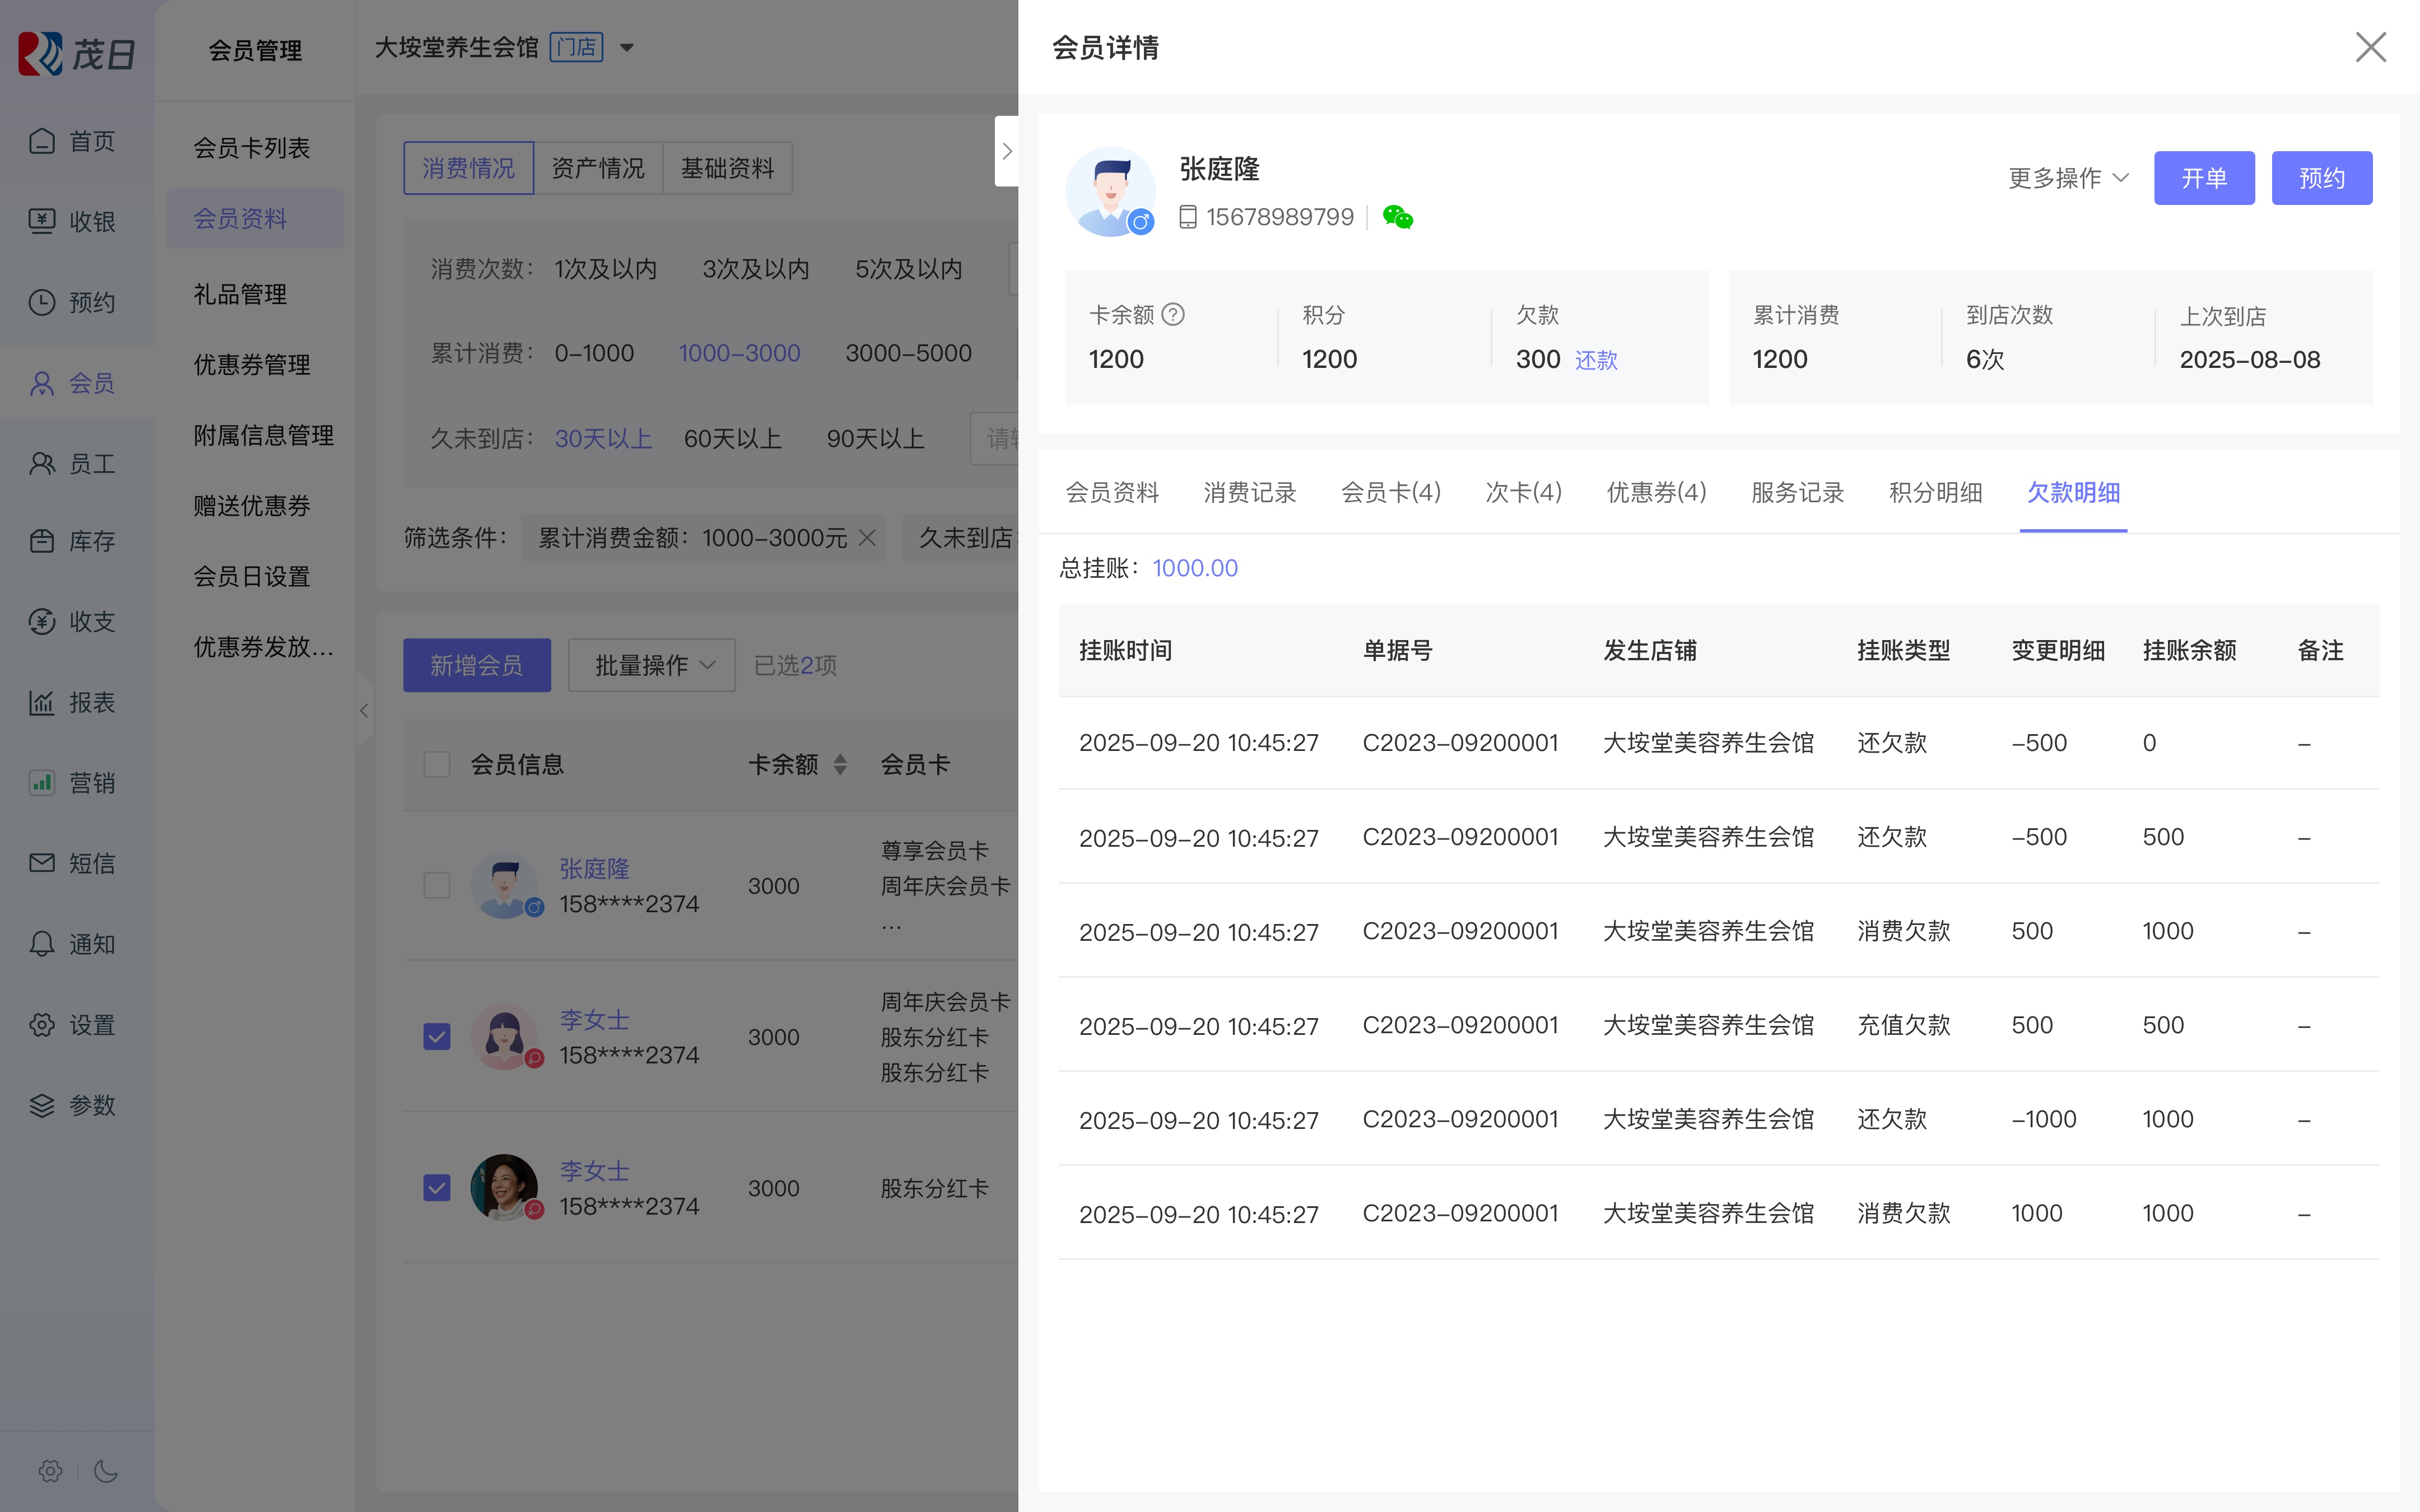Open the 库存 inventory sidebar icon

coord(42,541)
